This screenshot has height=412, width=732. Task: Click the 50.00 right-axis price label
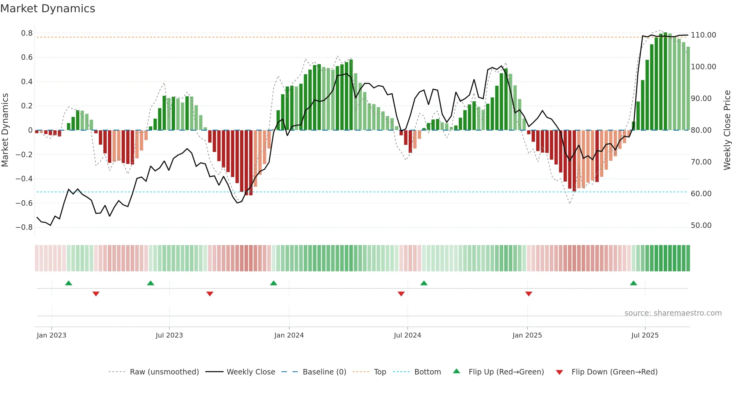701,225
